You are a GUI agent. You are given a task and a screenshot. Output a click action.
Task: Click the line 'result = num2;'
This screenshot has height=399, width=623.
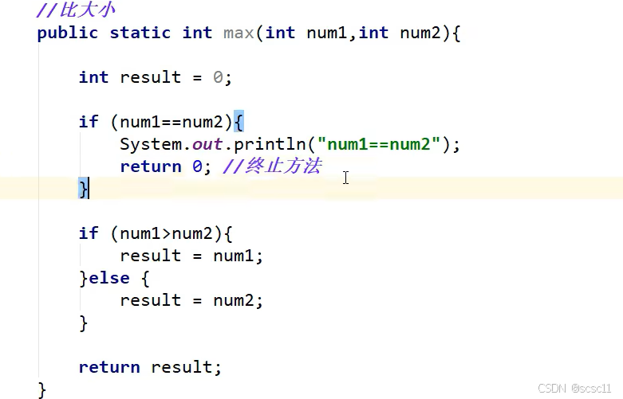pyautogui.click(x=191, y=300)
